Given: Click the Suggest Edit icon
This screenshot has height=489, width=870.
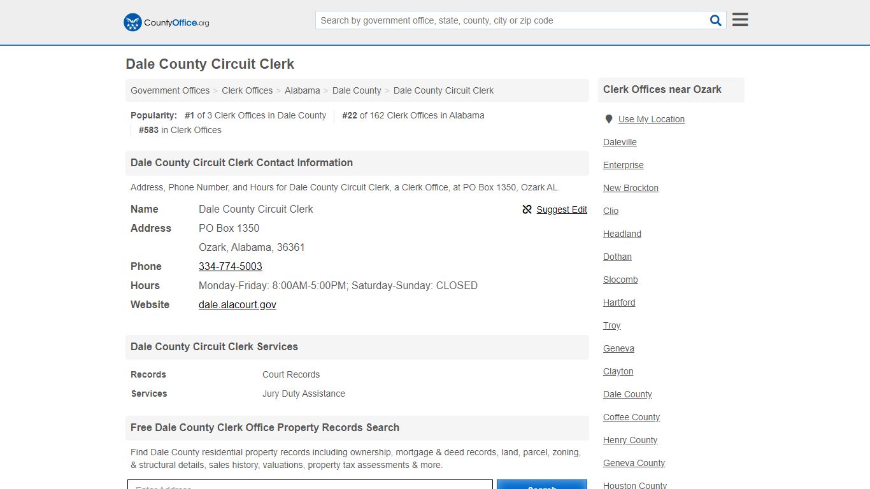Looking at the screenshot, I should (527, 209).
